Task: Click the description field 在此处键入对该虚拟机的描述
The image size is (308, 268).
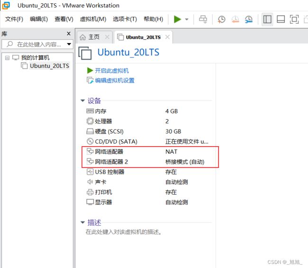Action: tap(124, 232)
